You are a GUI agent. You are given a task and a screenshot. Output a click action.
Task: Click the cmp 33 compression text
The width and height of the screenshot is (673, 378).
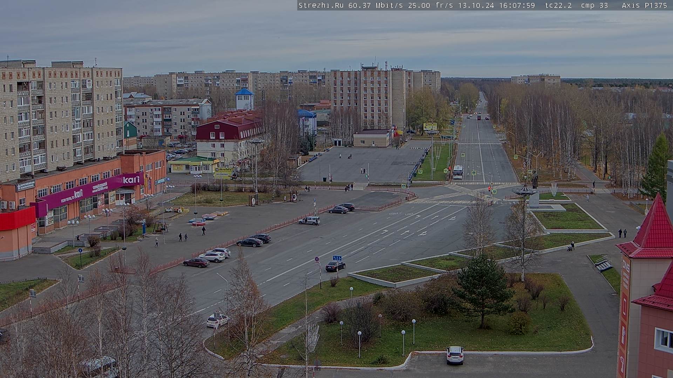coord(594,5)
